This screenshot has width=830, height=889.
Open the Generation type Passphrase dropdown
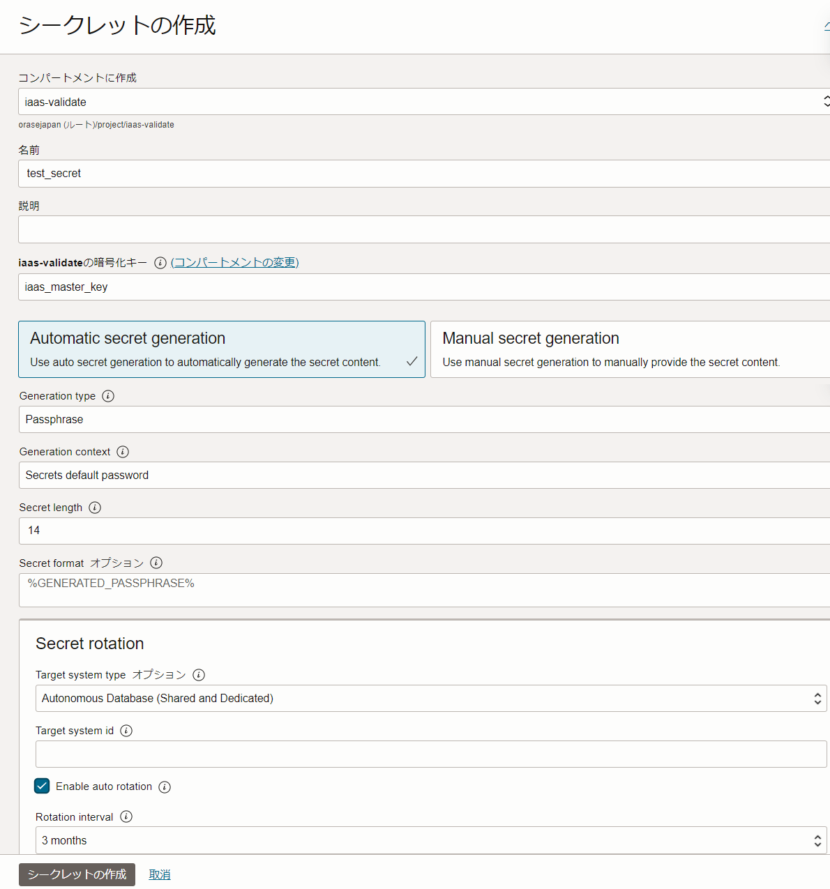[423, 420]
